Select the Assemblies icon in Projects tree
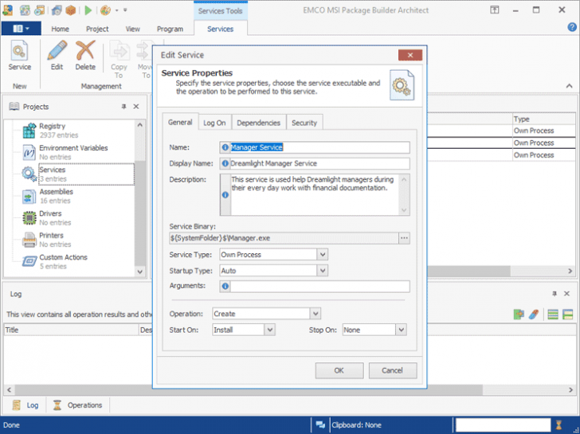The width and height of the screenshot is (580, 434). 29,197
